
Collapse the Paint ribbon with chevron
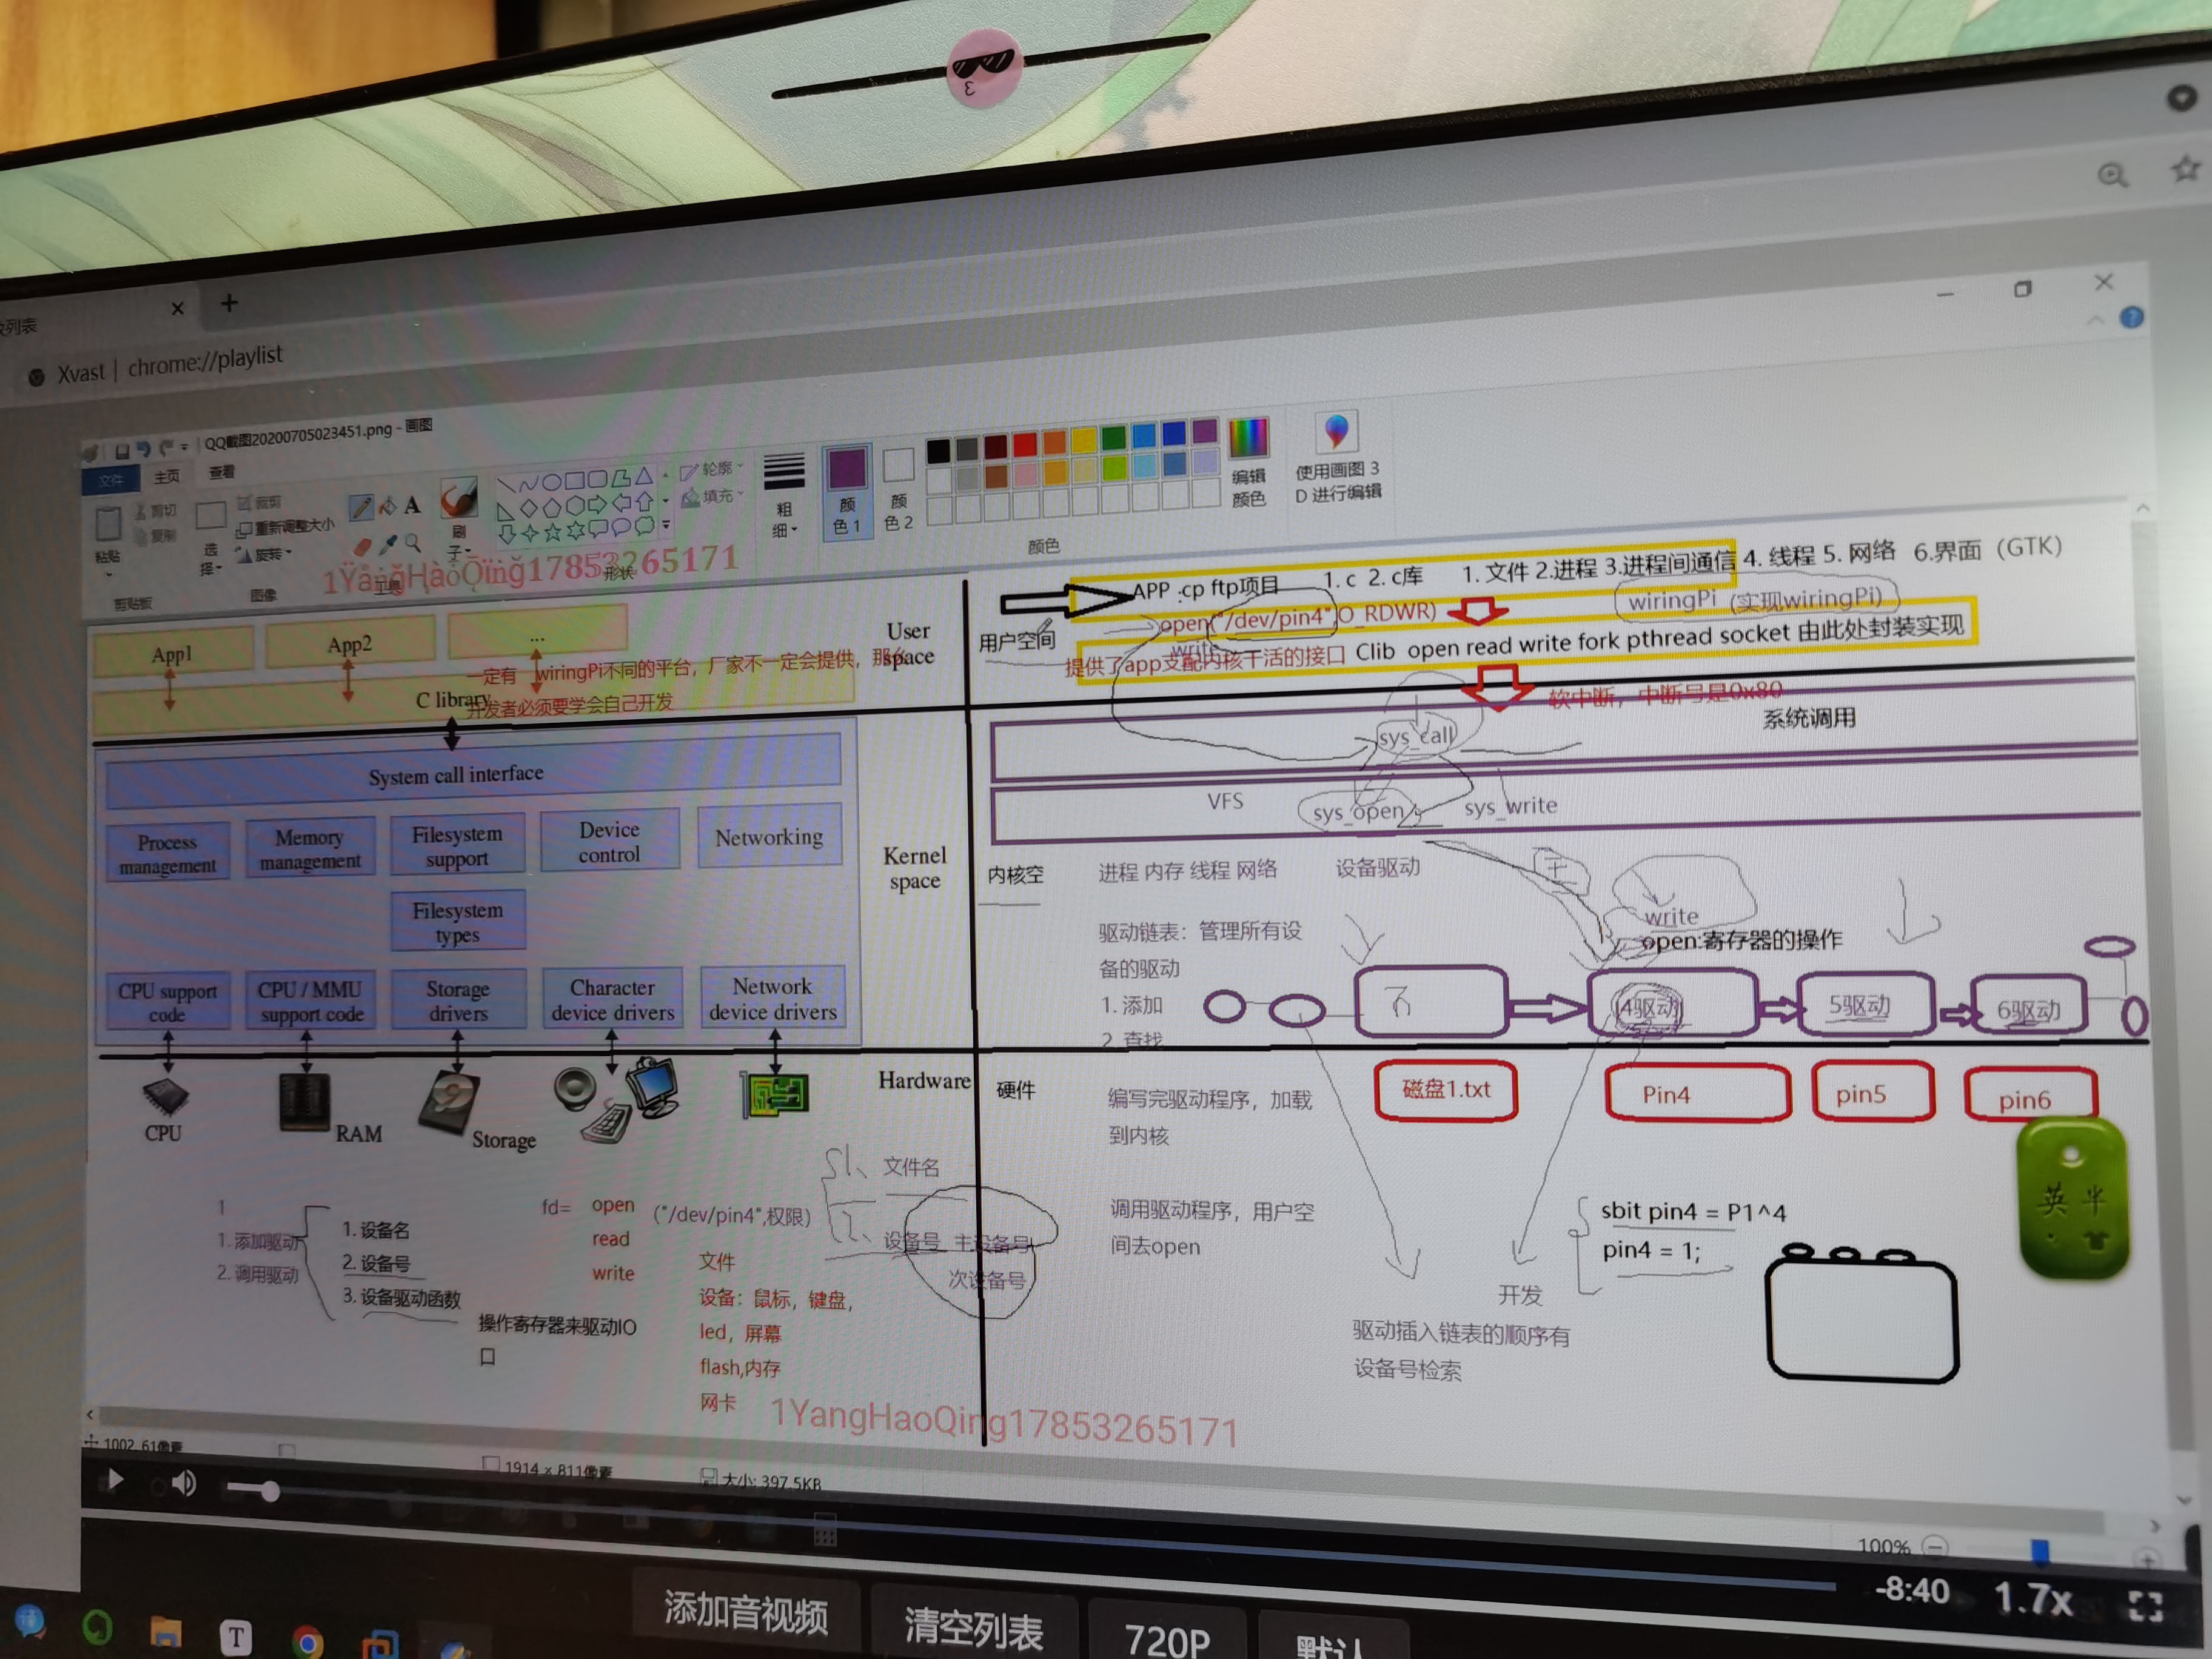[2096, 321]
